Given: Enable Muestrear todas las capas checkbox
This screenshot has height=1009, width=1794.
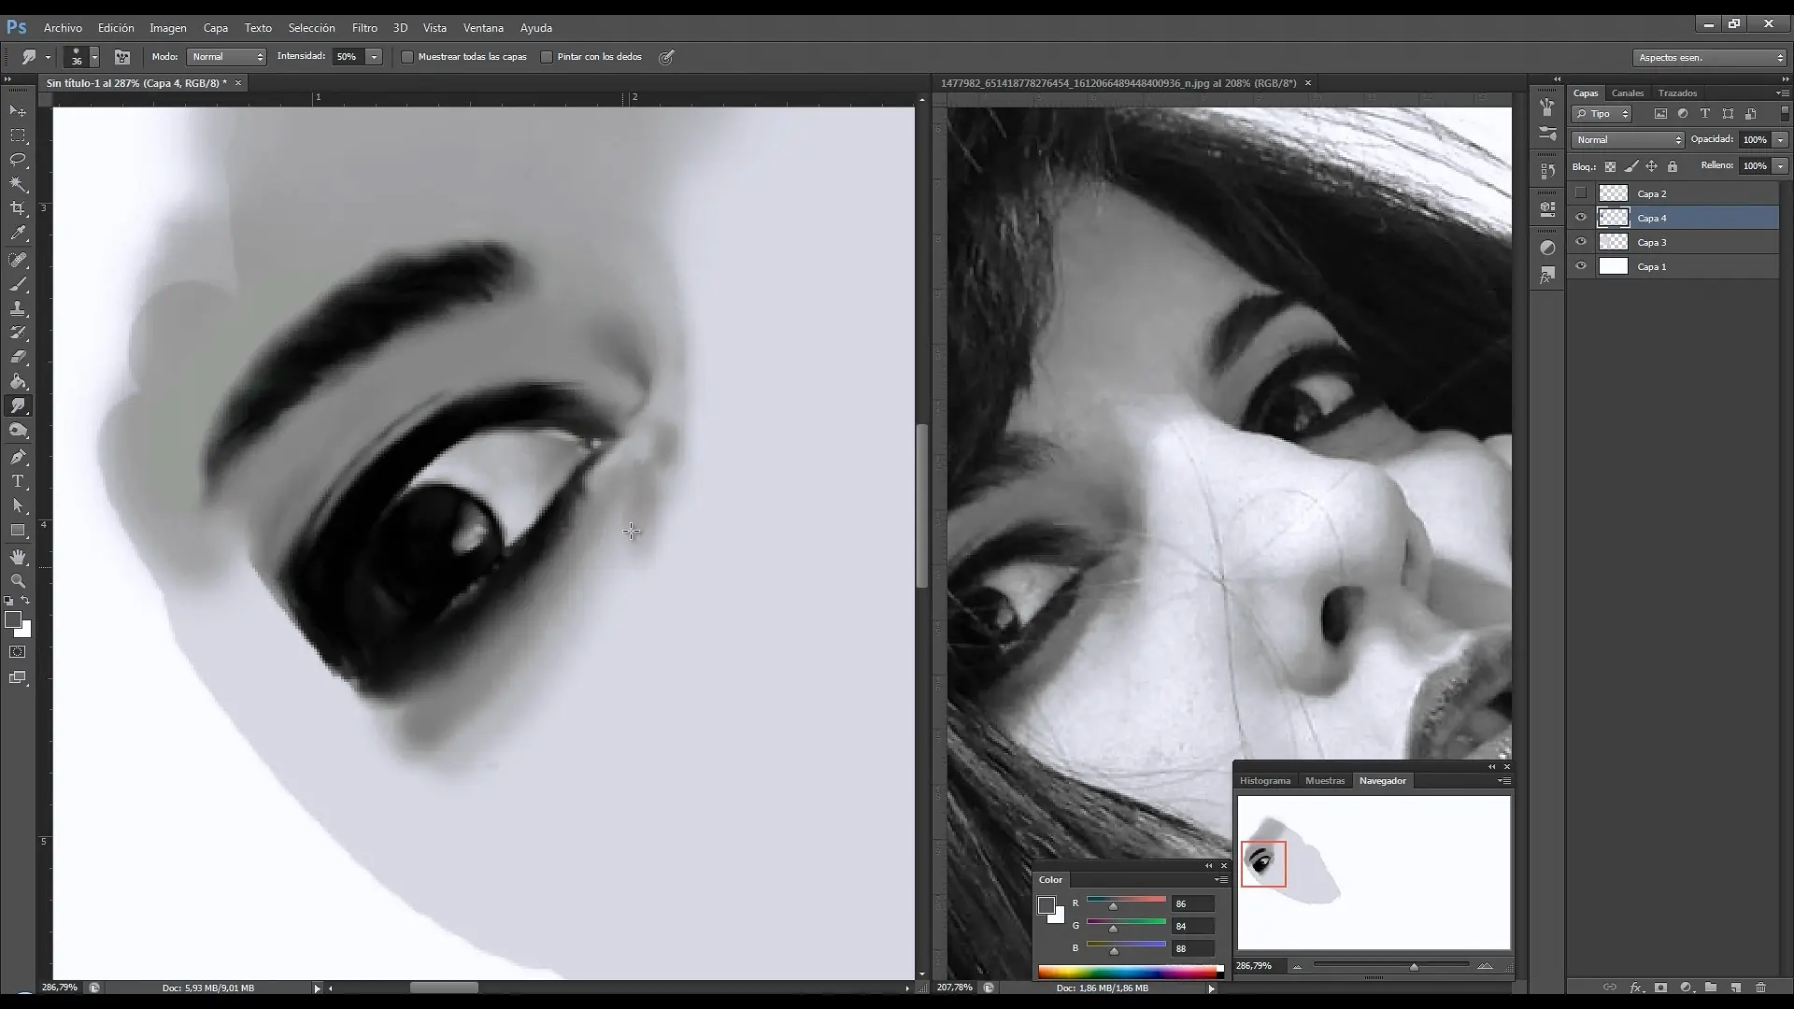Looking at the screenshot, I should point(407,57).
